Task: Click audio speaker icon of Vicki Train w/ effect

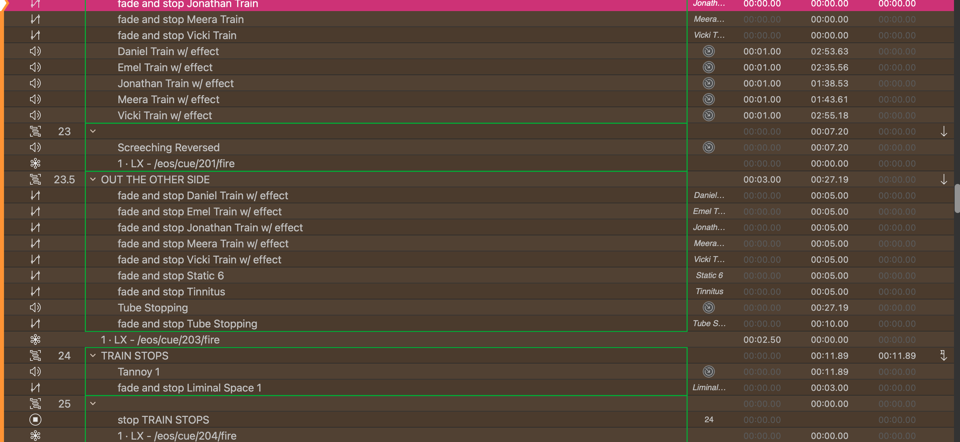Action: pos(35,115)
